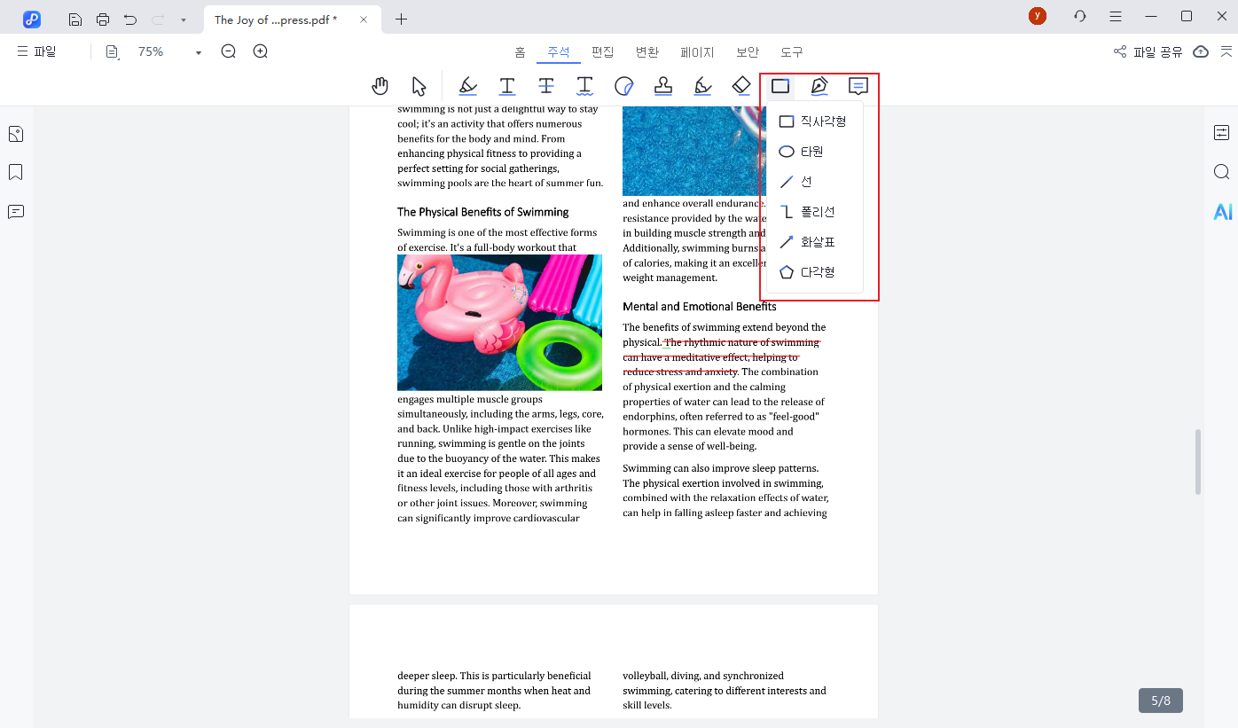
Task: Switch to the 보안 tab
Action: (748, 52)
